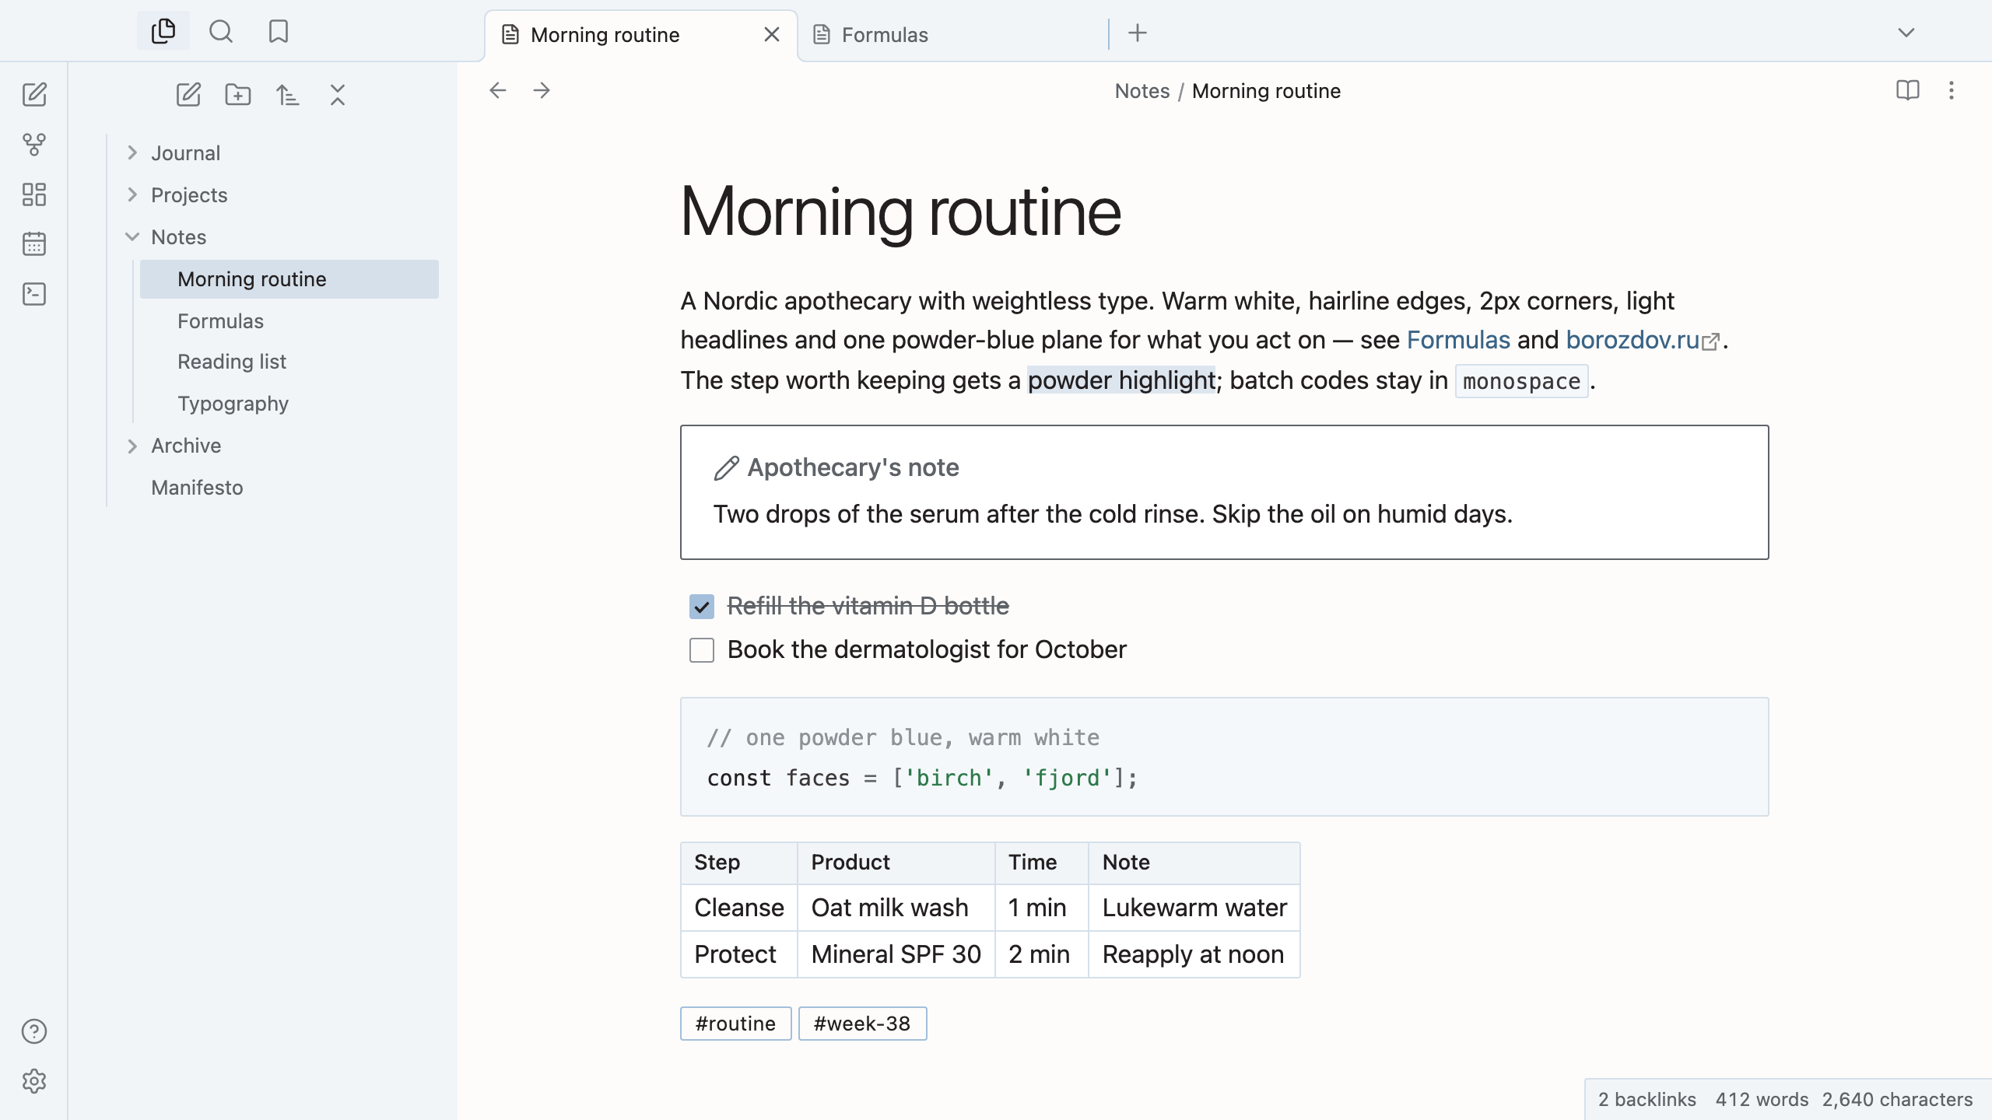Navigate back with left arrow

498,90
